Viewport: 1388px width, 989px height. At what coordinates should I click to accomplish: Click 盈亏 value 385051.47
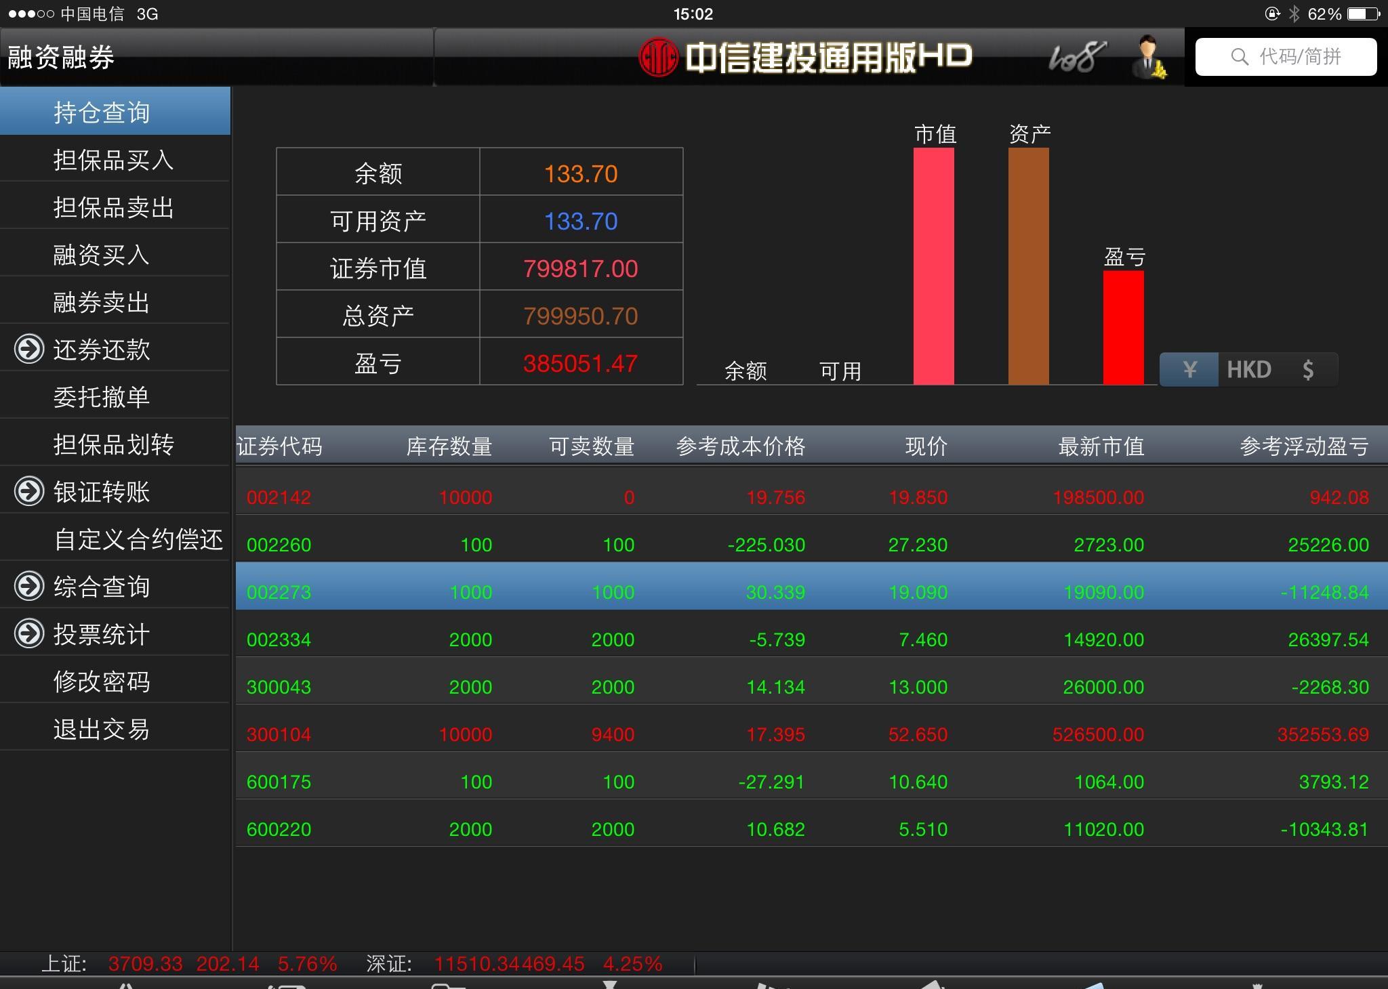pyautogui.click(x=581, y=364)
